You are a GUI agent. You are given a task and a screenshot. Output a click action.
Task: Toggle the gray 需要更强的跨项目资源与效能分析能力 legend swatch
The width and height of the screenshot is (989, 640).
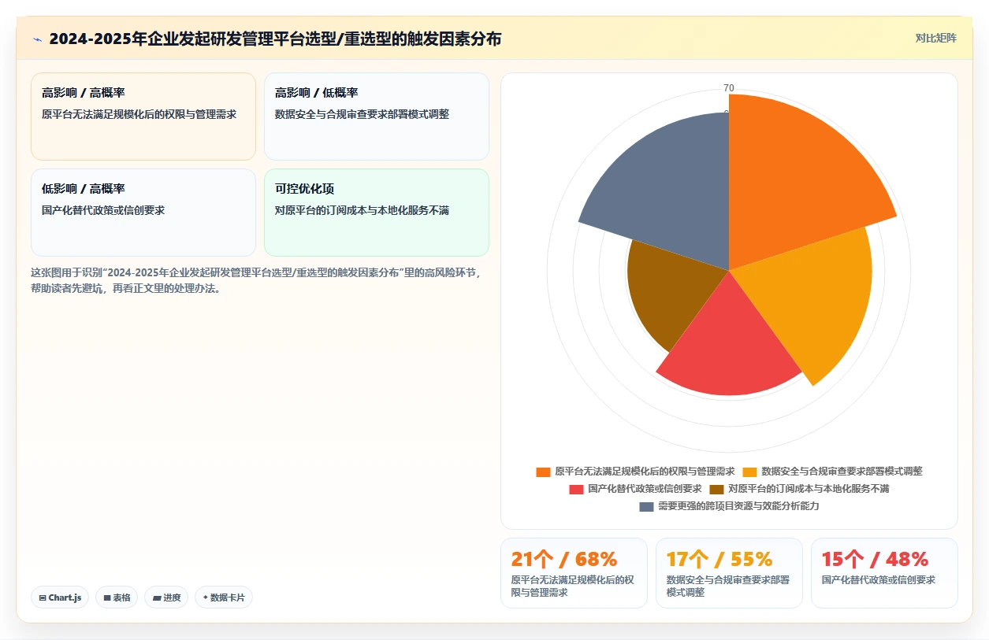[x=646, y=506]
